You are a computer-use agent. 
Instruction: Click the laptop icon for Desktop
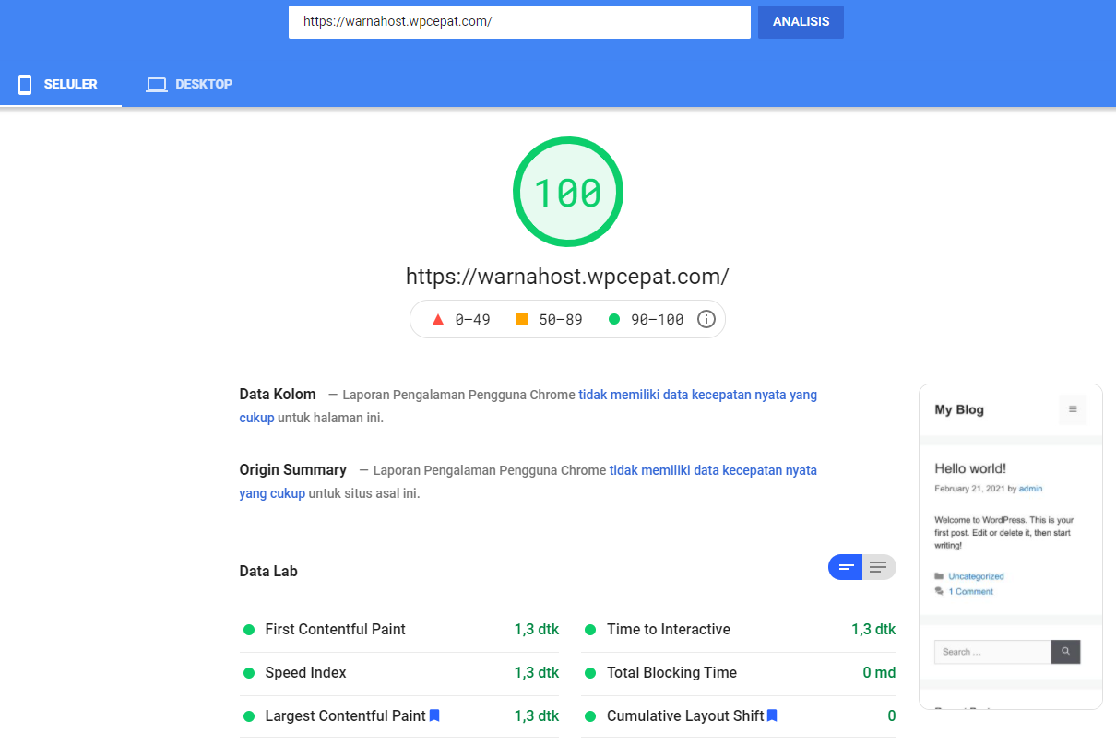(157, 85)
